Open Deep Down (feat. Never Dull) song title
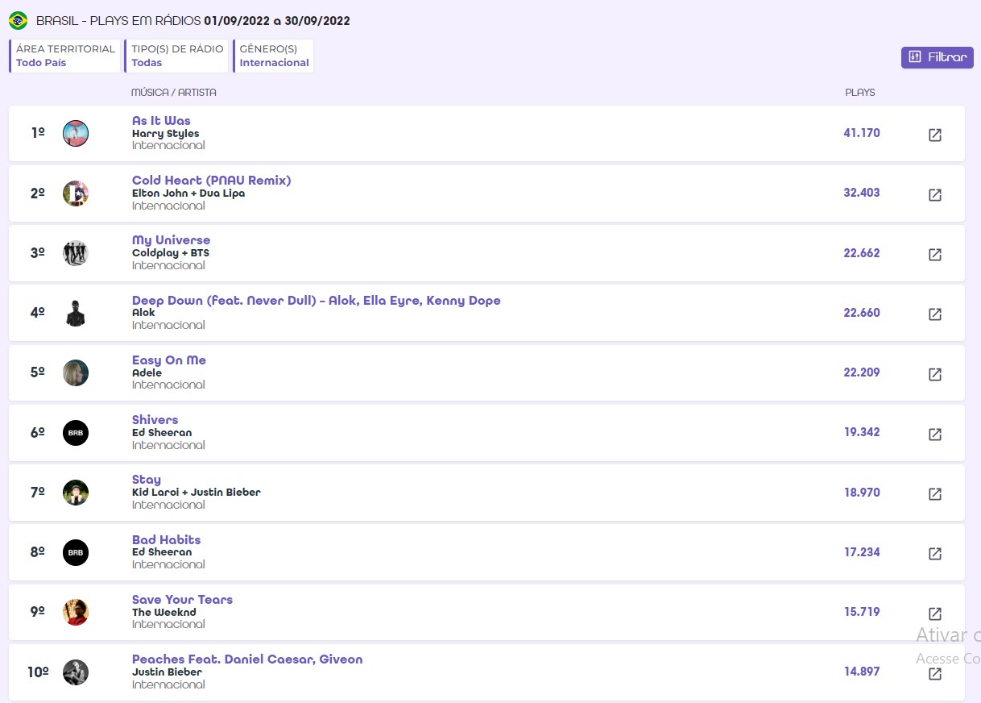Viewport: 981px width, 703px height. coord(317,301)
